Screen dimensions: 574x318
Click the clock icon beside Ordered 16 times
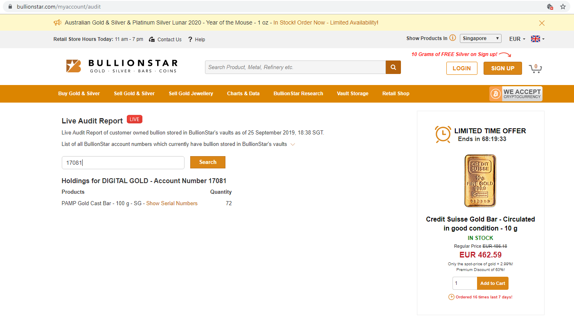(451, 297)
